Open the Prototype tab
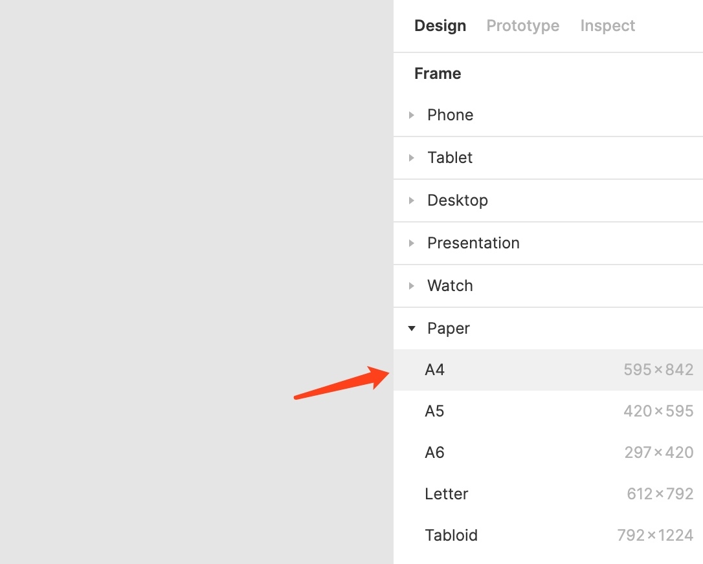 click(x=522, y=26)
